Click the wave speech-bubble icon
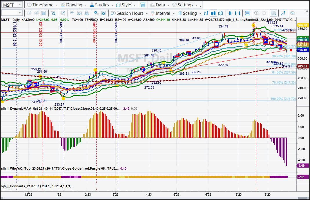Viewport: 310px width, 200px height. [293, 13]
